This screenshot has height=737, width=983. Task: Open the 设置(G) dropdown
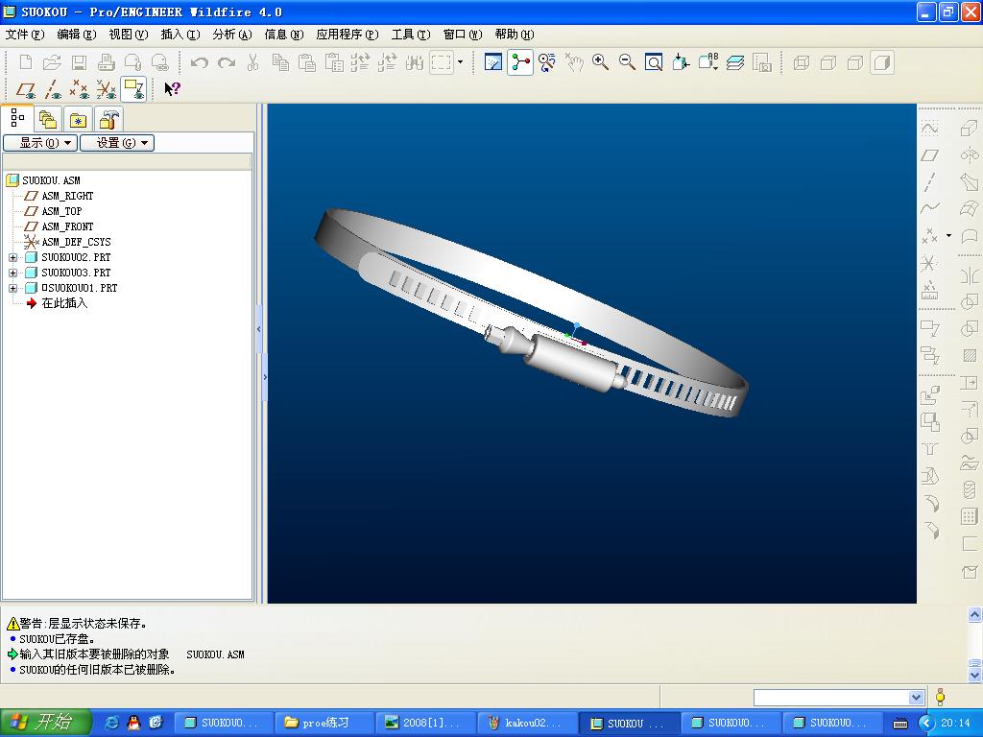(117, 143)
